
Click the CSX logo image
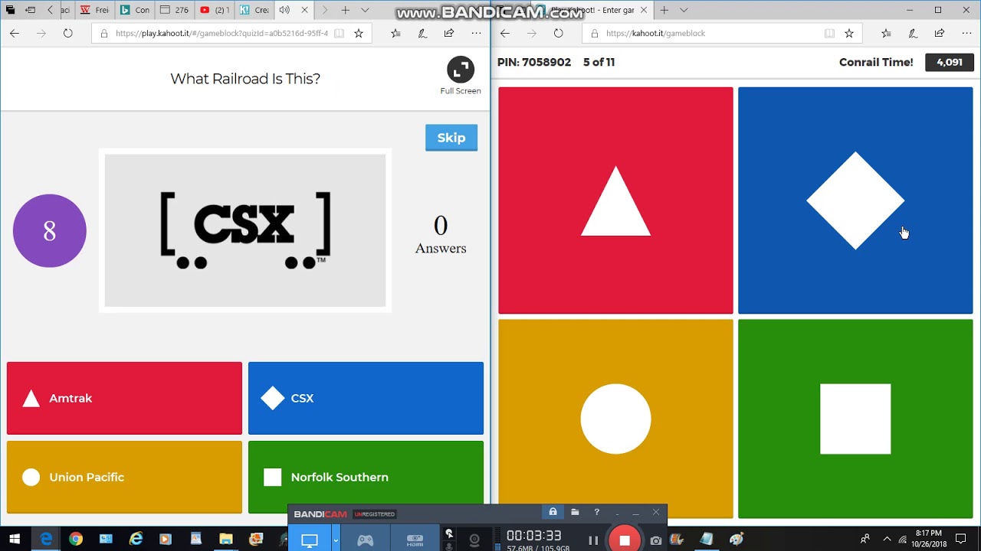click(245, 230)
